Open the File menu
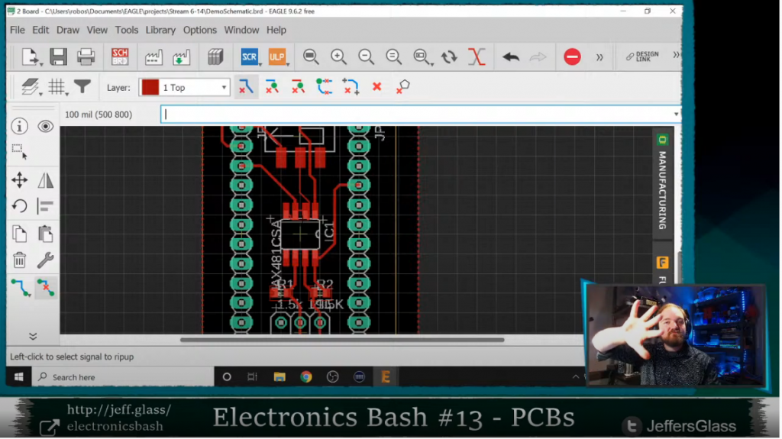The width and height of the screenshot is (782, 439). coord(18,30)
